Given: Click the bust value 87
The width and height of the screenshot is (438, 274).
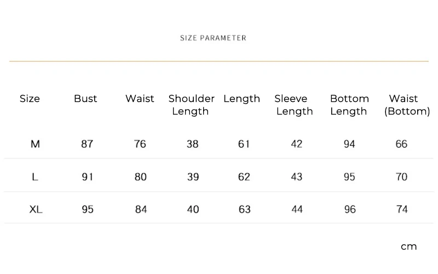Looking at the screenshot, I should [87, 144].
